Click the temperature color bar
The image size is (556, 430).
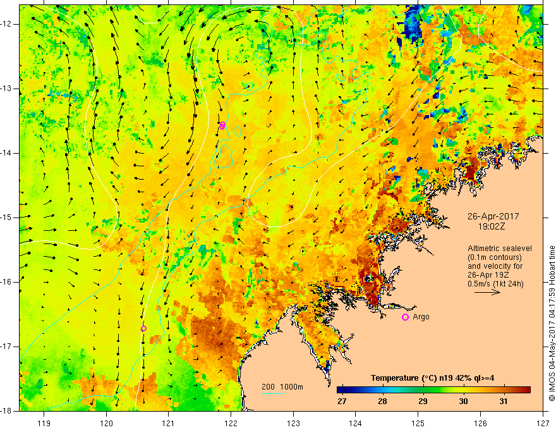click(433, 390)
